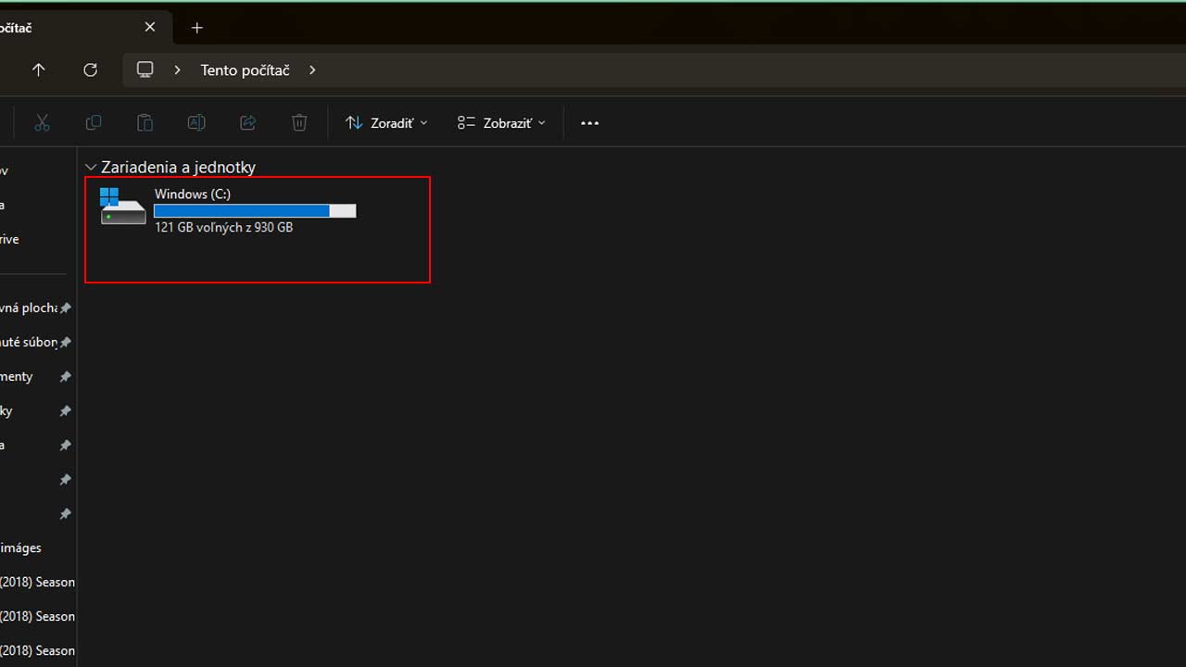Viewport: 1186px width, 667px height.
Task: Click the pin icon beside "menty"
Action: click(65, 376)
